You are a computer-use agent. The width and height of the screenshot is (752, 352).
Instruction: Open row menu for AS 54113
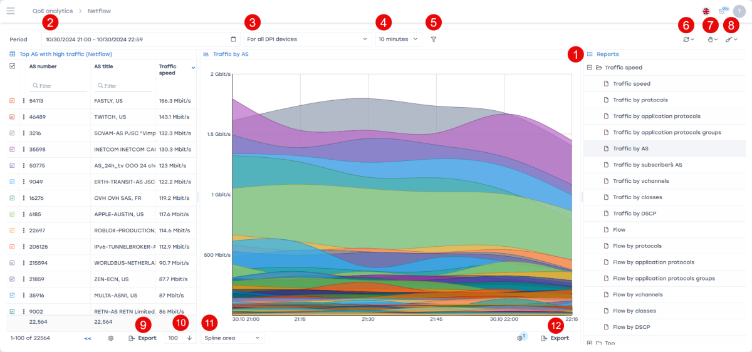point(24,100)
